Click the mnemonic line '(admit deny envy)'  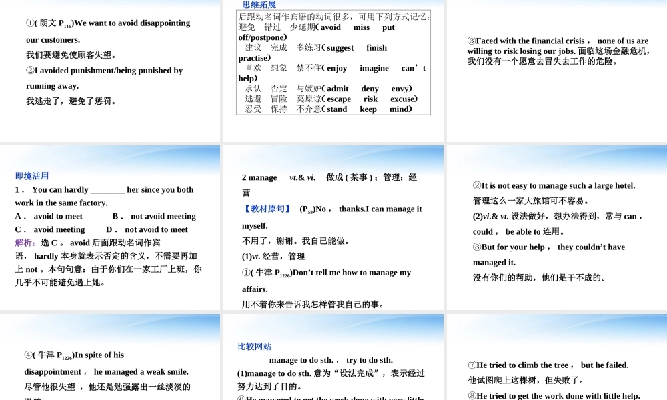coord(367,89)
